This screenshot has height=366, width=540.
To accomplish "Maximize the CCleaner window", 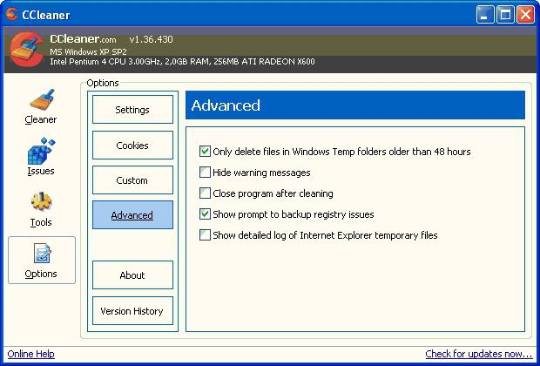I will click(505, 15).
